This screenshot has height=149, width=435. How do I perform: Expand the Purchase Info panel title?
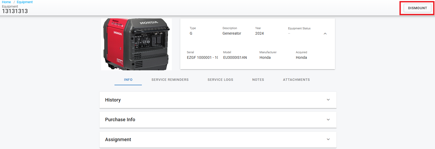coord(120,120)
